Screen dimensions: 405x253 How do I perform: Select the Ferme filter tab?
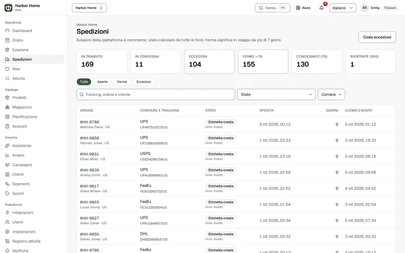point(122,82)
